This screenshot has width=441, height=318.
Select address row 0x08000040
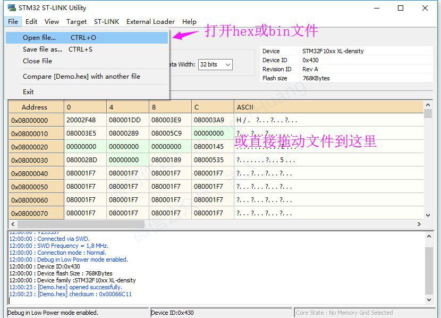[36, 173]
